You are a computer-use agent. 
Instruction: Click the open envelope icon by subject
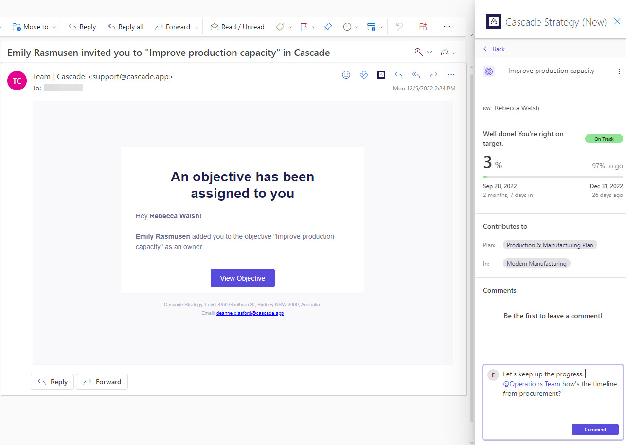tap(445, 52)
